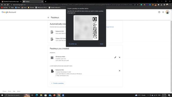Click the Privacy footer link
This screenshot has height=97, width=172.
tap(5, 91)
